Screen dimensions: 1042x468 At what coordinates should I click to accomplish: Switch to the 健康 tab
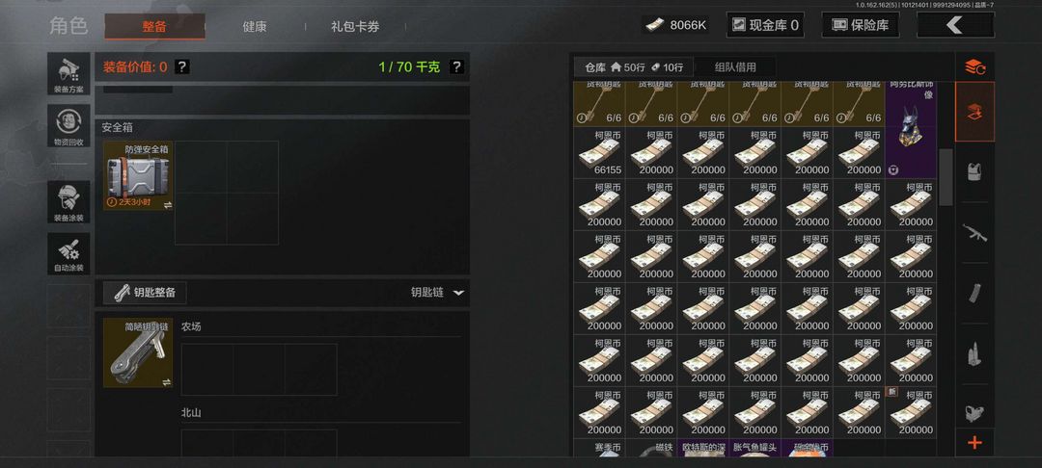point(255,27)
